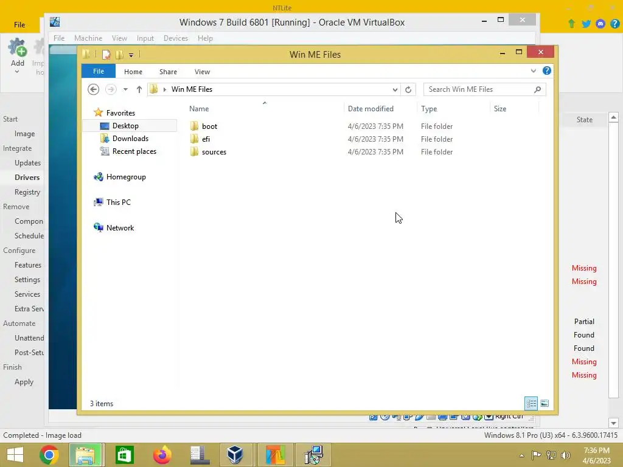Go up one folder level in Explorer
This screenshot has height=467, width=623.
coord(139,89)
